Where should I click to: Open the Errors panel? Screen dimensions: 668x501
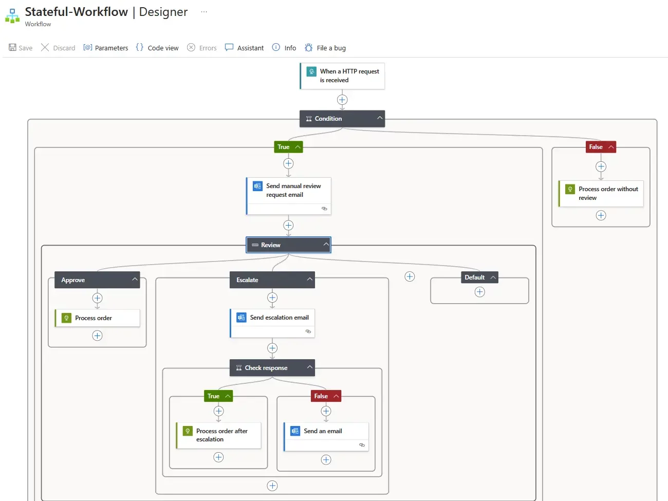pyautogui.click(x=202, y=48)
